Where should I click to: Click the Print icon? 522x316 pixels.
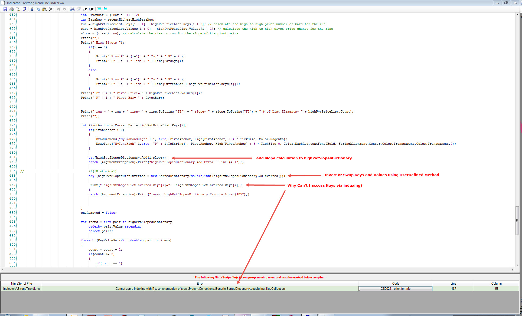11,9
